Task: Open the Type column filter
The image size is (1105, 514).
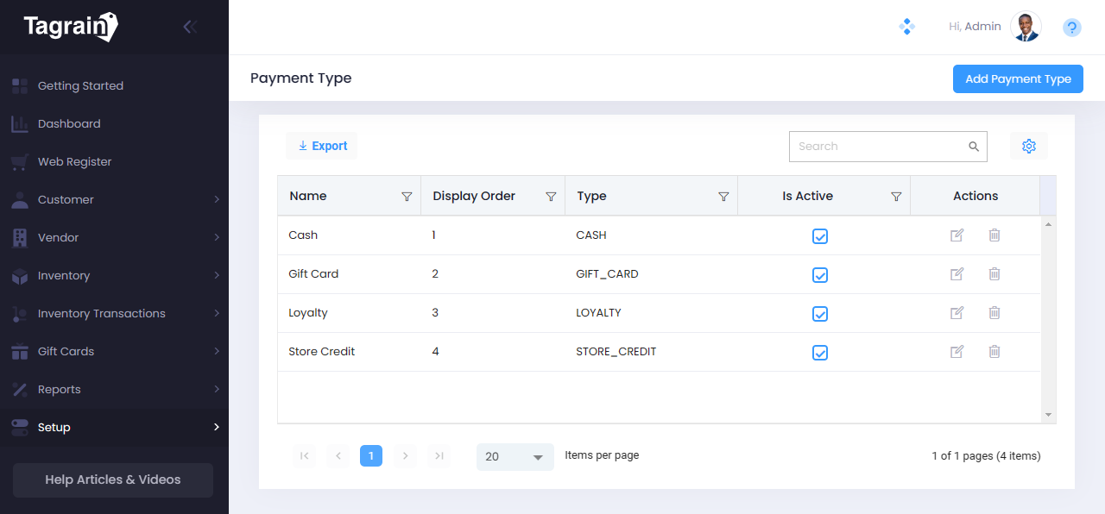Action: point(723,197)
